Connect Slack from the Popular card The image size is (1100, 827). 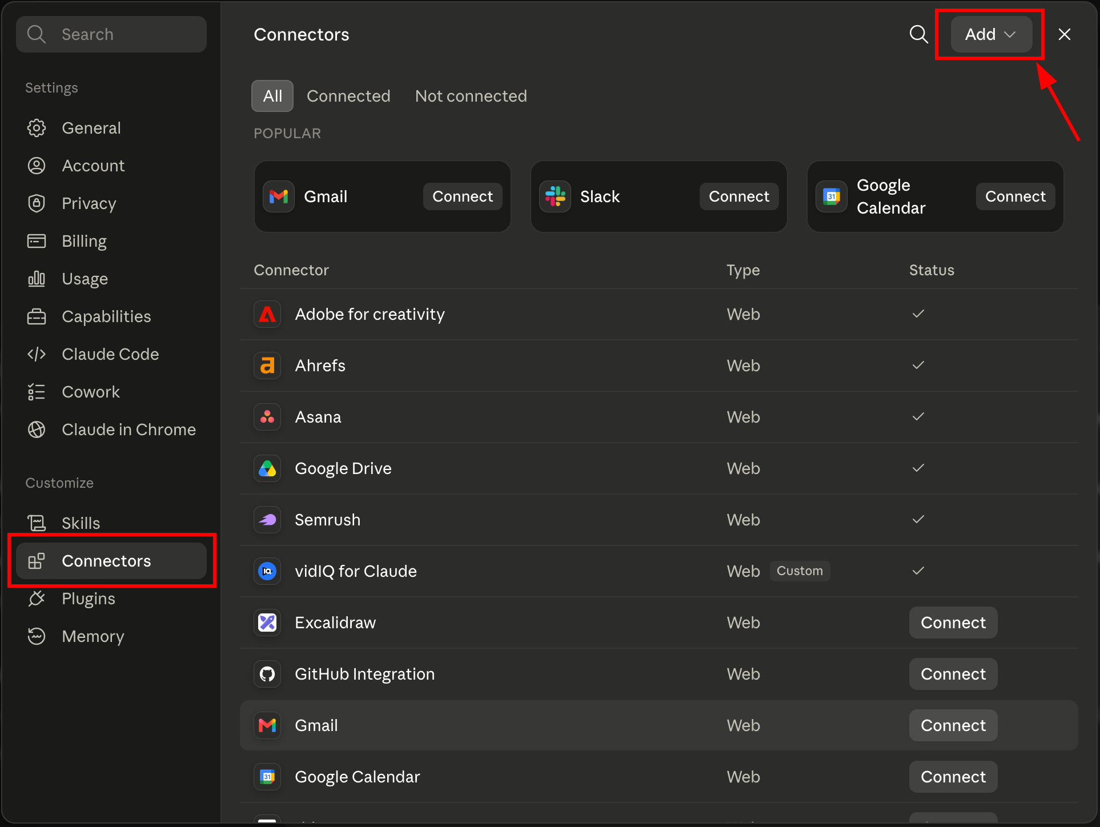(x=739, y=196)
